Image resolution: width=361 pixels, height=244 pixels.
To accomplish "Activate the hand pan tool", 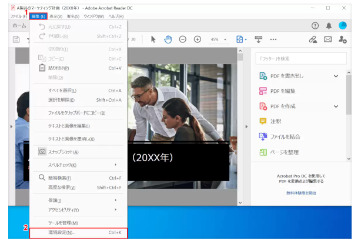I will [x=168, y=39].
